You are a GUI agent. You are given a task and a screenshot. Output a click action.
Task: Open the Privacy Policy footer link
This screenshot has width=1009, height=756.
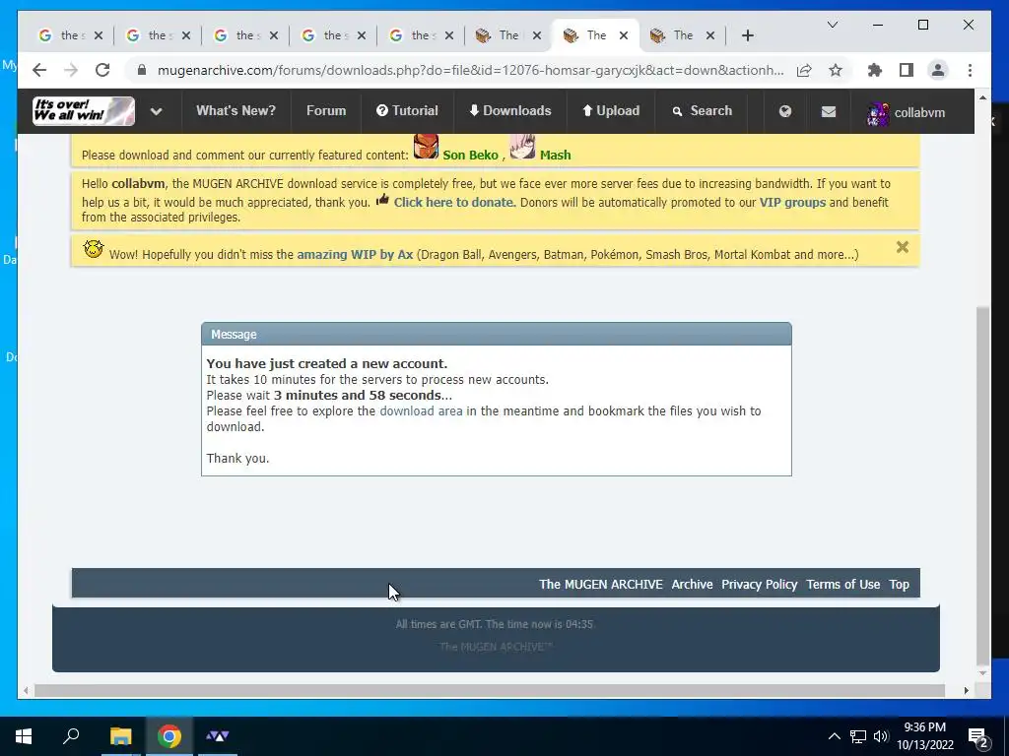click(760, 585)
